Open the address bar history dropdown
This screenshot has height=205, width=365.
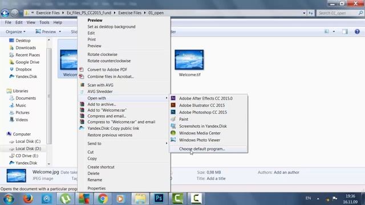click(x=304, y=13)
